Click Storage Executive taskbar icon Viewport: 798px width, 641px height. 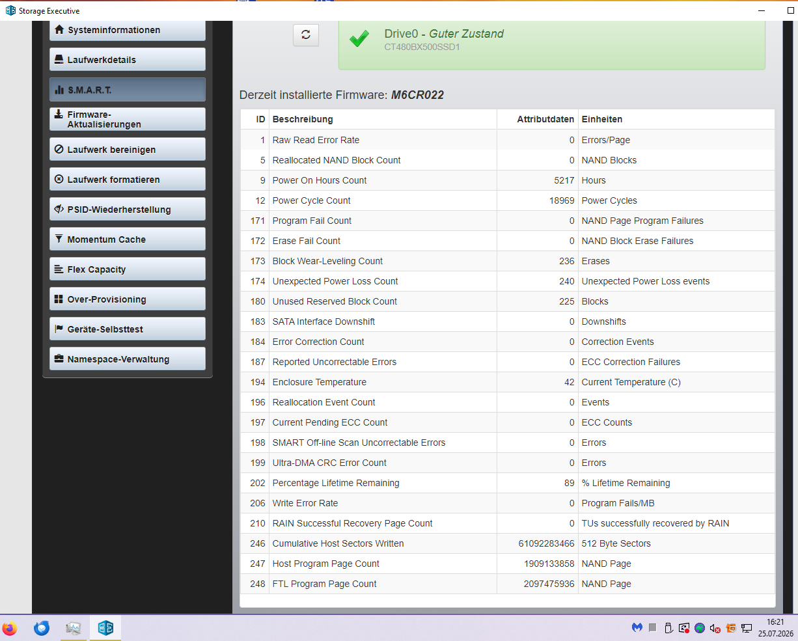105,628
